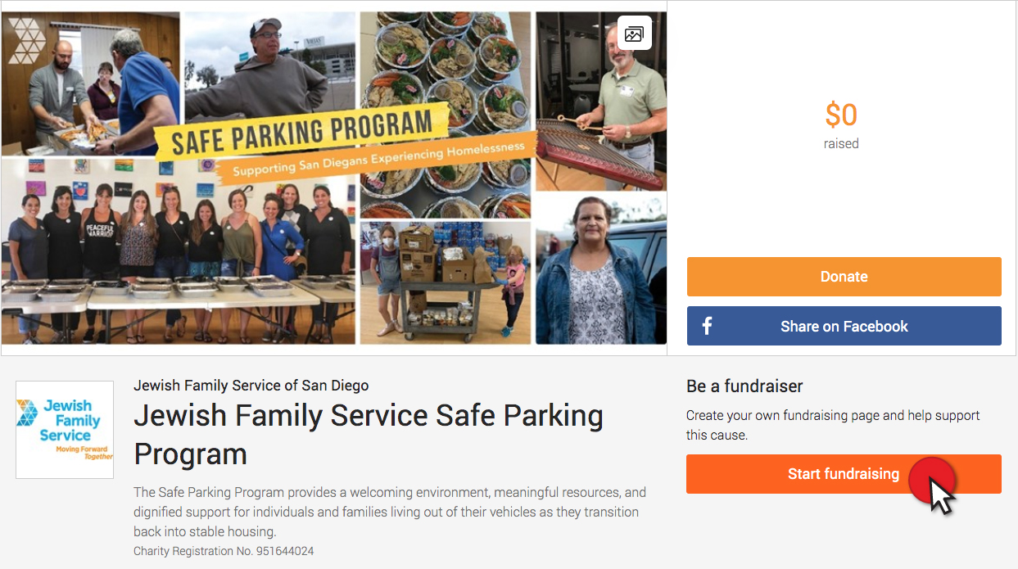The width and height of the screenshot is (1018, 569).
Task: Select photo of men serving food
Action: click(90, 84)
